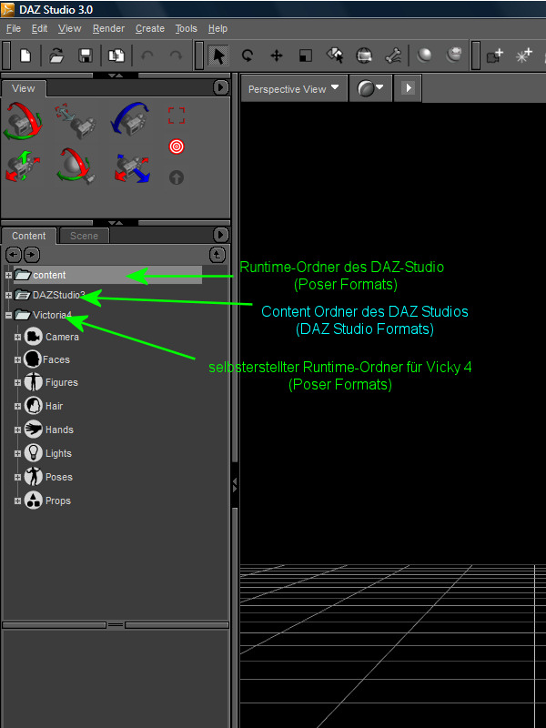Expand the Faces category node
546x728 pixels.
(x=17, y=359)
